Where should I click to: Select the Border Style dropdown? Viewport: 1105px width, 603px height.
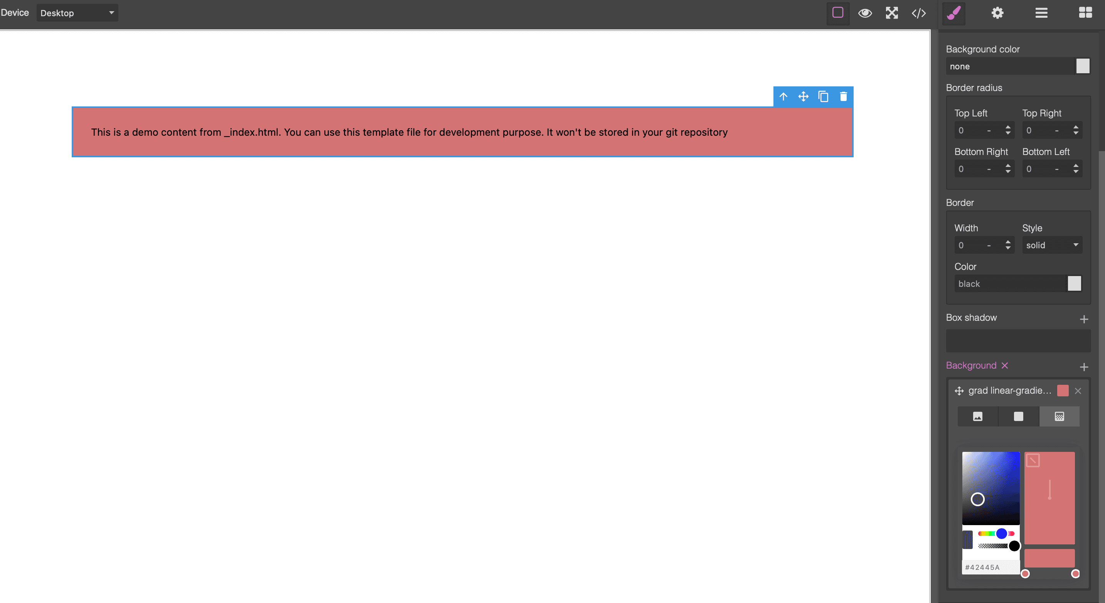click(x=1051, y=245)
